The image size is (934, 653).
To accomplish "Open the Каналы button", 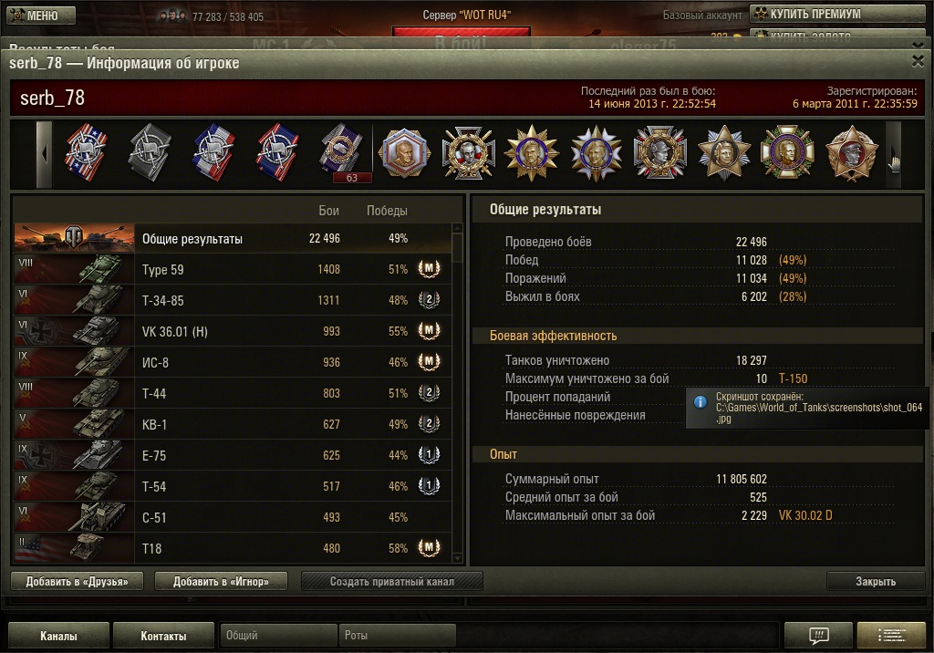I will [58, 636].
